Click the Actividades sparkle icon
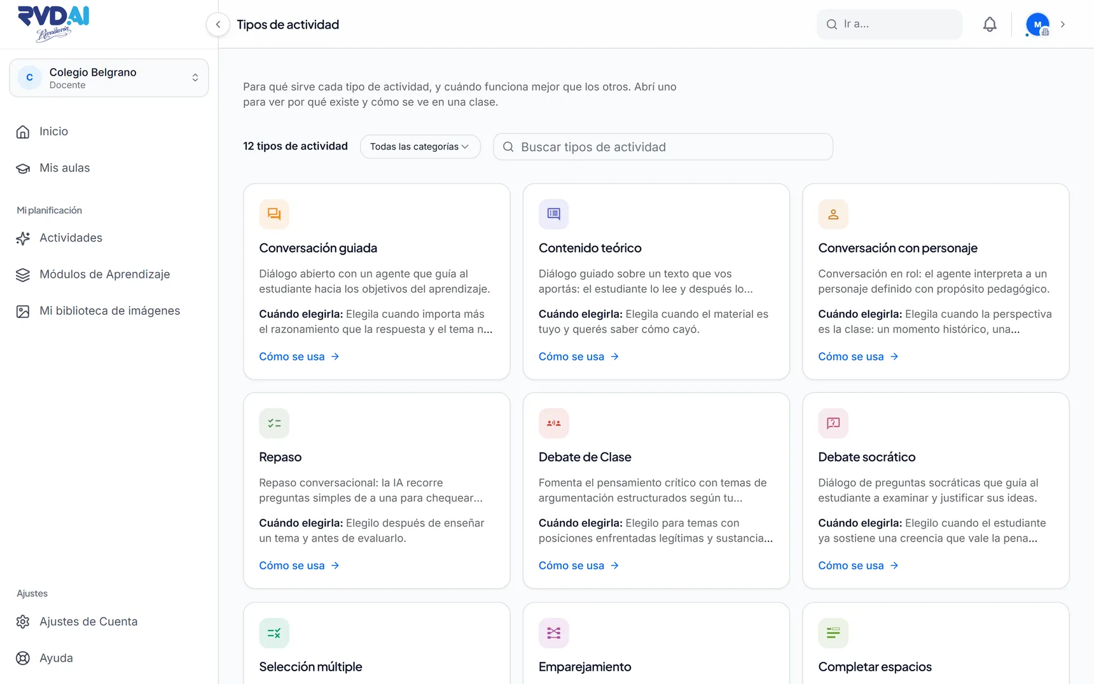The height and width of the screenshot is (684, 1094). 23,238
